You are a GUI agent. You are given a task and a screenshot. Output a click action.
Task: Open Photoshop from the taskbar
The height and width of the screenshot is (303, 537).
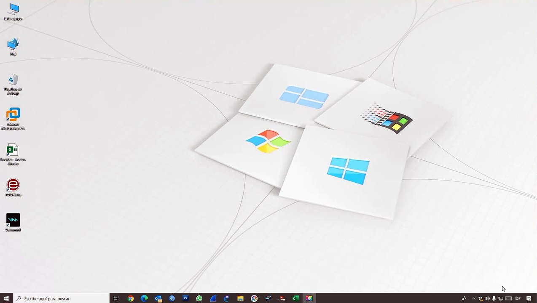[x=185, y=298]
